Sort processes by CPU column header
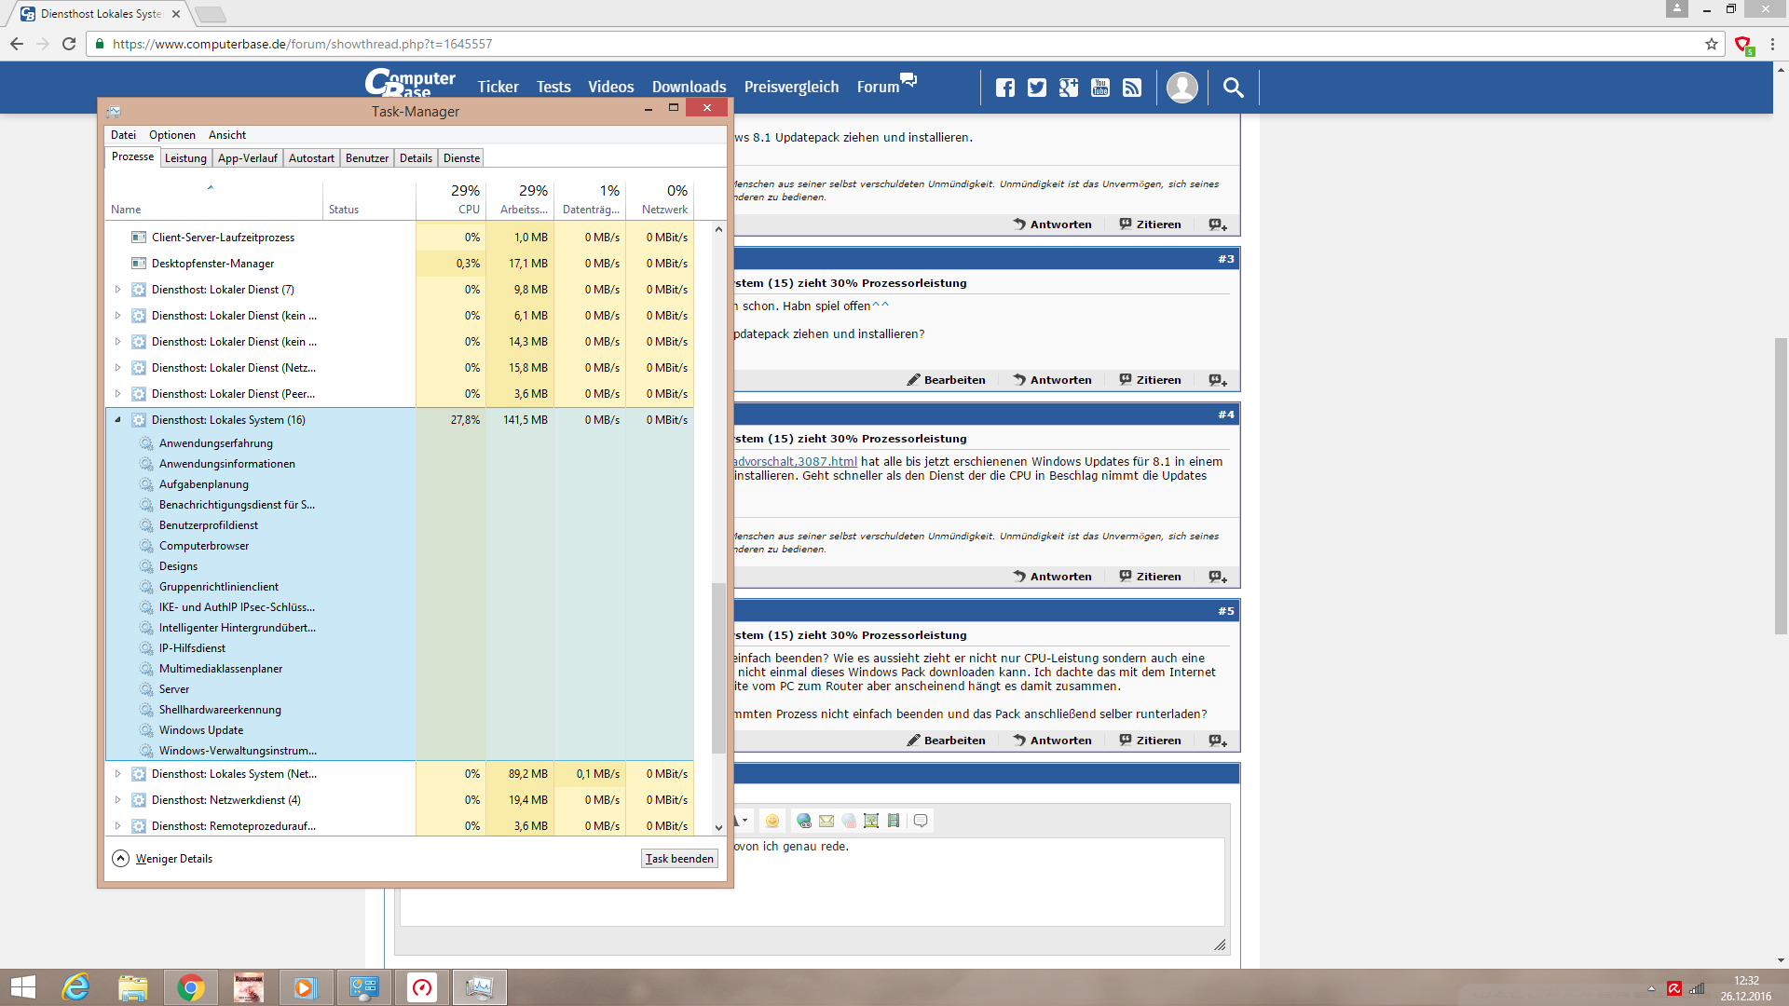The image size is (1789, 1006). coord(466,198)
